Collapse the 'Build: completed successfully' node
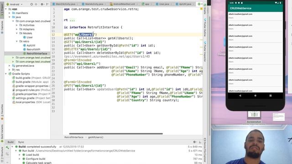Viewport: 292px width, 164px height. [12, 147]
